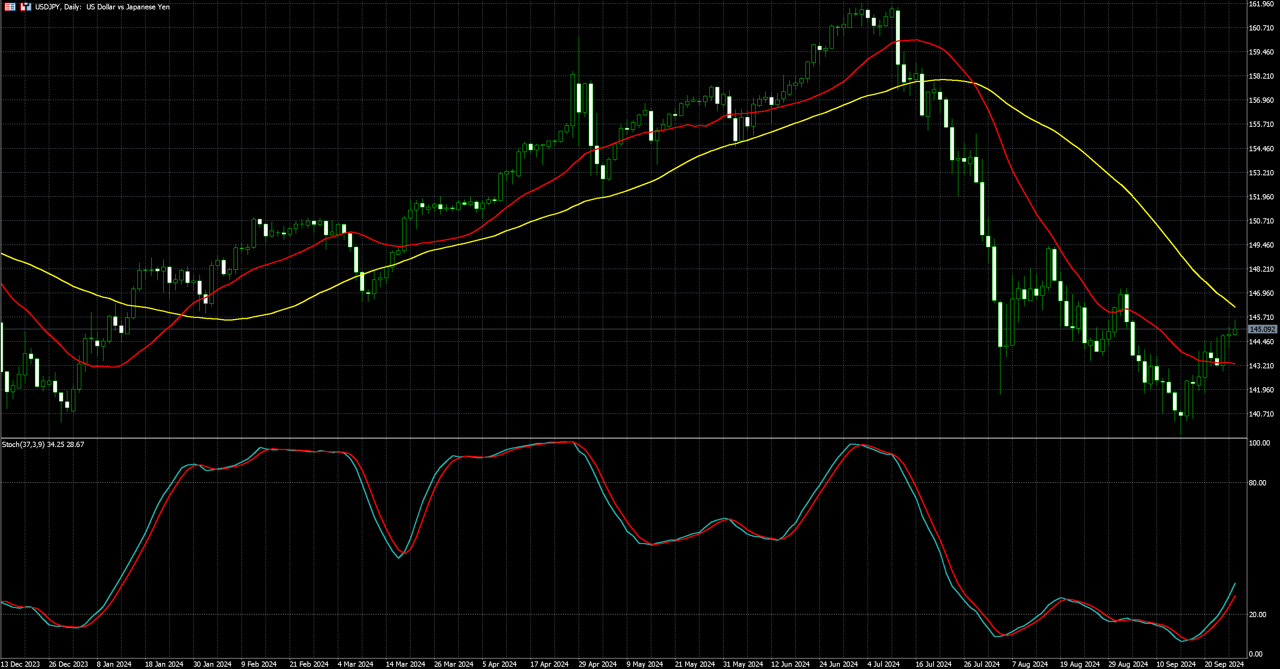This screenshot has width=1280, height=669.
Task: Select the 29 Apr 2024 date marker
Action: (597, 664)
